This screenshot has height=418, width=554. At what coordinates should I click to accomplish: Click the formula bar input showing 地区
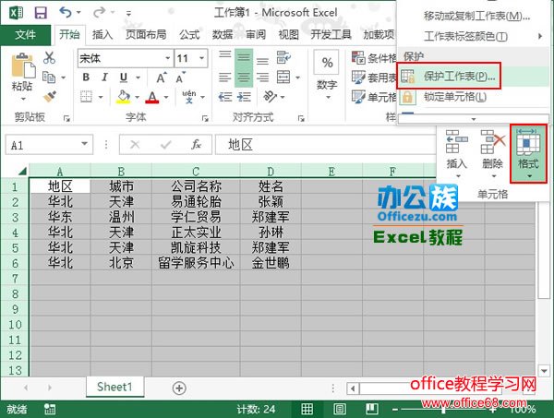325,144
